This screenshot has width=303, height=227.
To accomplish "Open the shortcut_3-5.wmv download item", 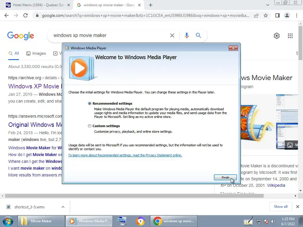I will pyautogui.click(x=29, y=207).
